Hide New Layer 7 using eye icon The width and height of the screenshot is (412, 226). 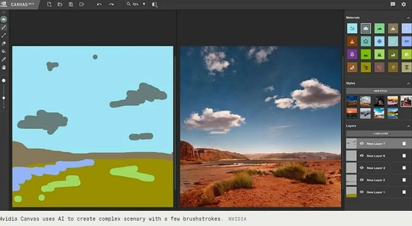[x=361, y=144]
